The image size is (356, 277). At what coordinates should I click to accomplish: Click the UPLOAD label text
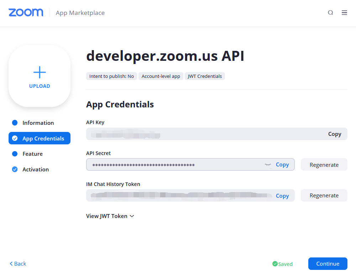[x=40, y=86]
